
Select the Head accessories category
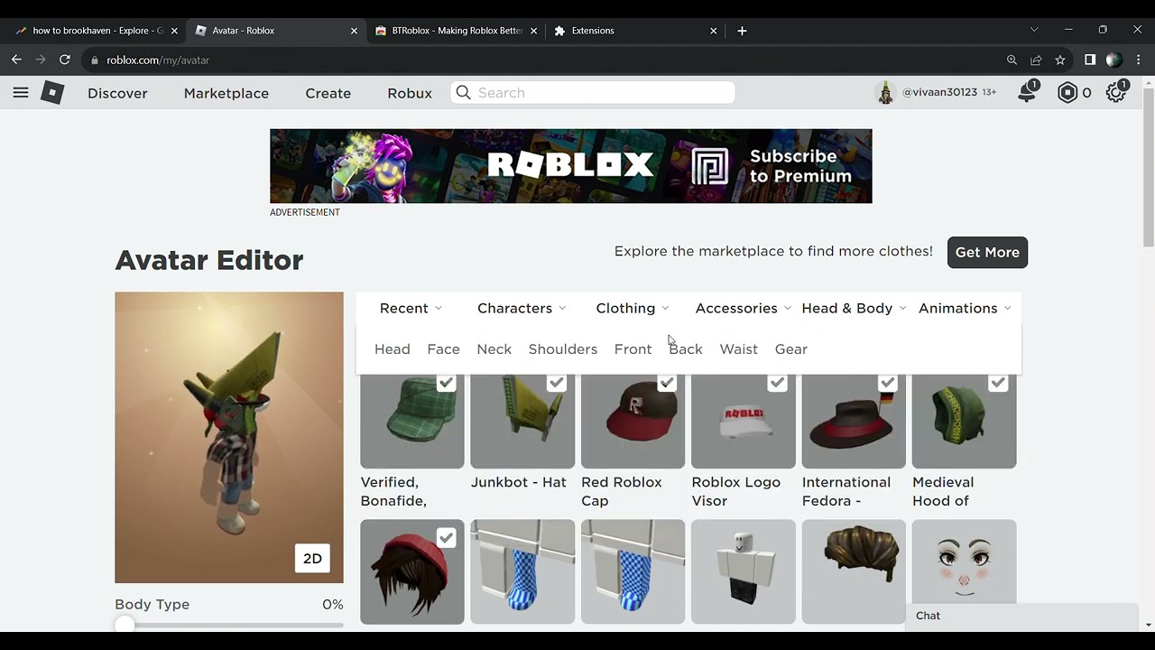click(392, 348)
